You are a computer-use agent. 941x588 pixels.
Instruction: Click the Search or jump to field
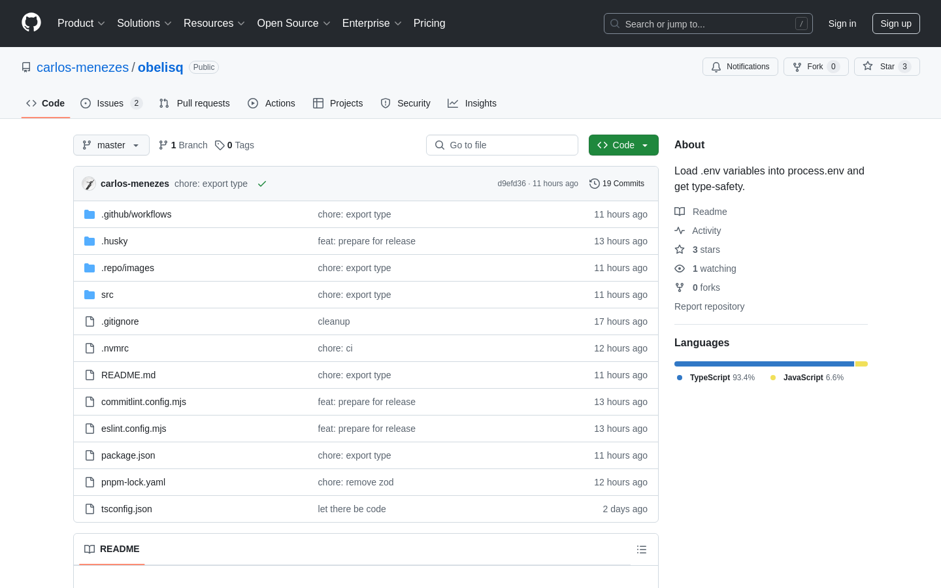click(708, 24)
